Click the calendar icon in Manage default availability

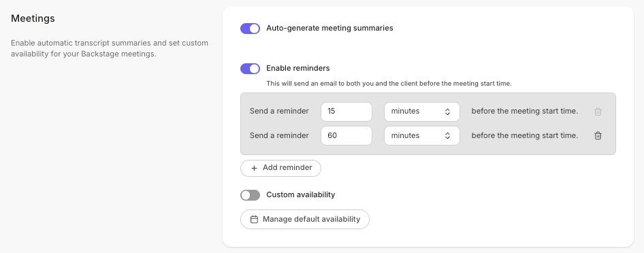click(x=254, y=220)
